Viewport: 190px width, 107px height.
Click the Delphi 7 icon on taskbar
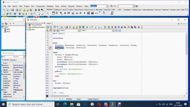point(113,104)
